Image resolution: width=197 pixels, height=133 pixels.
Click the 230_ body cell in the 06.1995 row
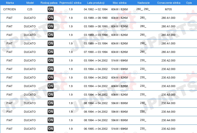[143, 129]
